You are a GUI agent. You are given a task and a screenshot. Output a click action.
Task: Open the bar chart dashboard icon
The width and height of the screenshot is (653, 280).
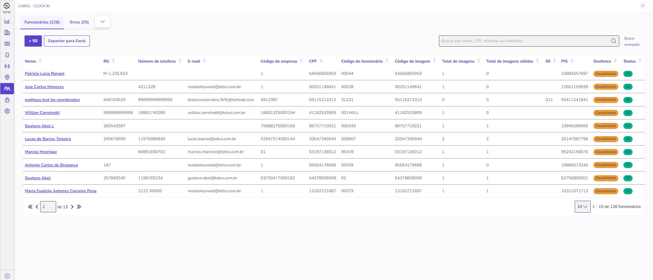(7, 21)
